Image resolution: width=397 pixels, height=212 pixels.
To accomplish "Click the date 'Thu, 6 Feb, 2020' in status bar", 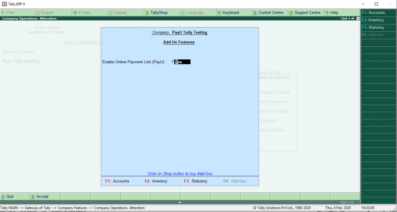I will click(338, 208).
